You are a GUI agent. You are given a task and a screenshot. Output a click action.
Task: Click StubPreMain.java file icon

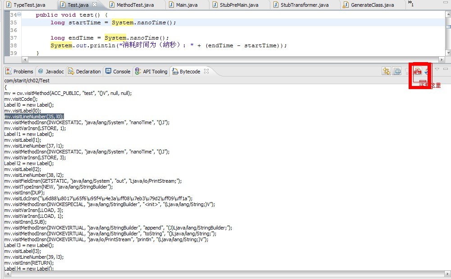click(215, 4)
